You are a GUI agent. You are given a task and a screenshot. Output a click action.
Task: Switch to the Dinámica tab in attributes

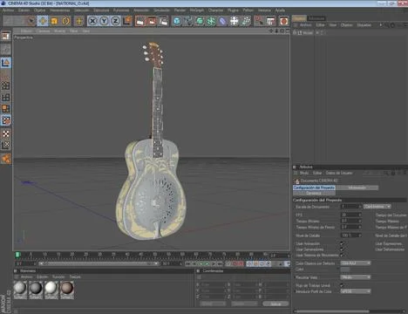coord(314,193)
